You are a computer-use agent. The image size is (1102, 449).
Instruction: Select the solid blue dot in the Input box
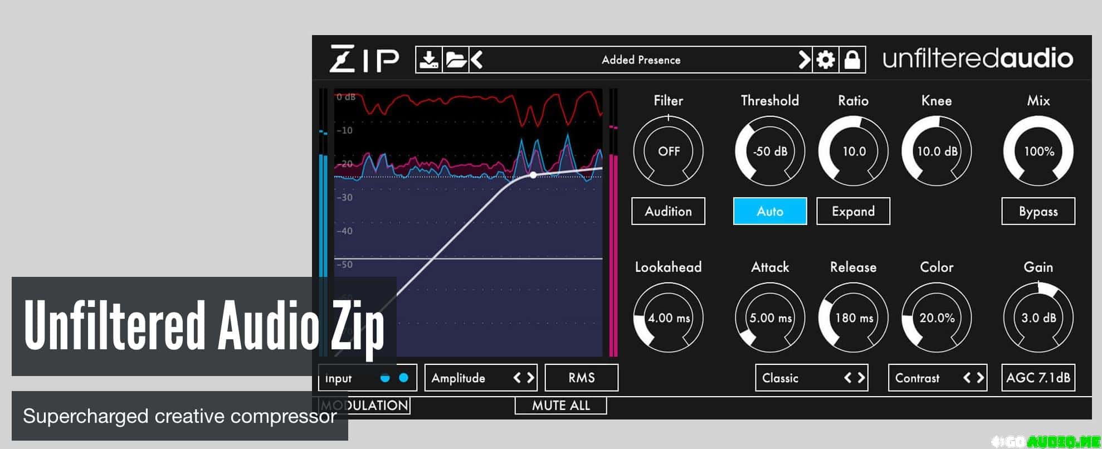(x=404, y=378)
